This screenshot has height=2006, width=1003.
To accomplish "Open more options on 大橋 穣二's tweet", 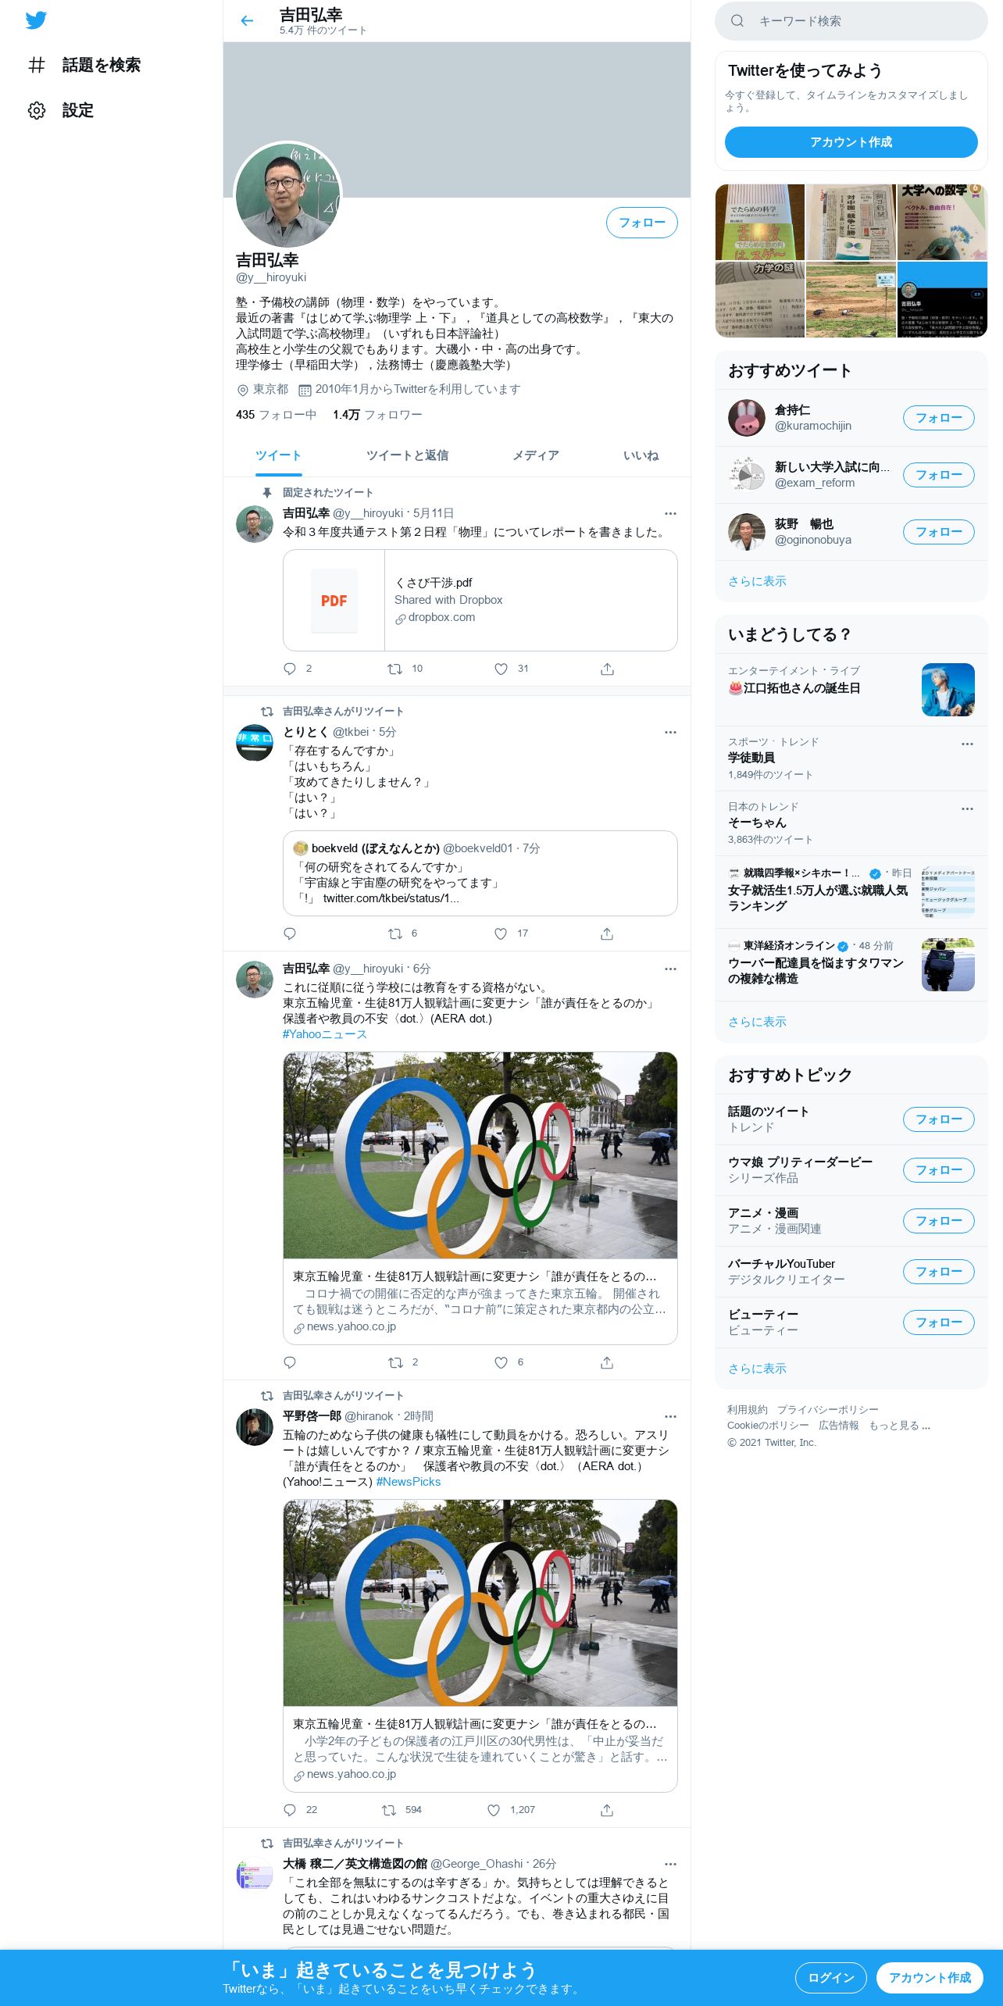I will pos(670,1864).
